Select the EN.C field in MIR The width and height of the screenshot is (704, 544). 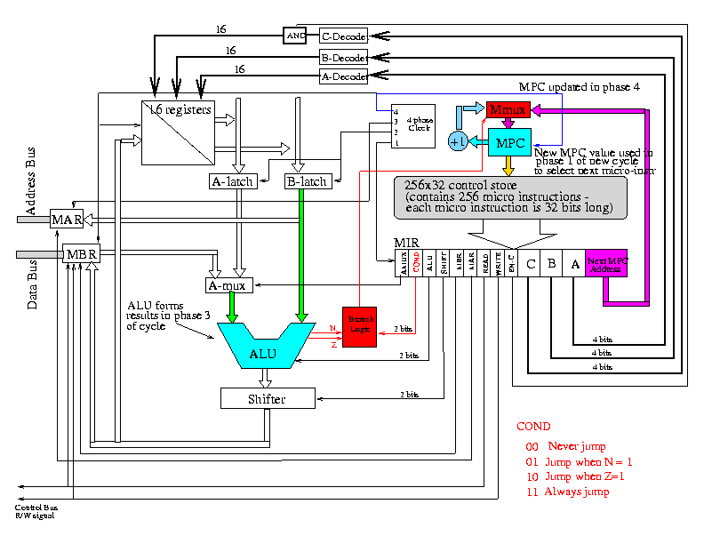tap(511, 263)
